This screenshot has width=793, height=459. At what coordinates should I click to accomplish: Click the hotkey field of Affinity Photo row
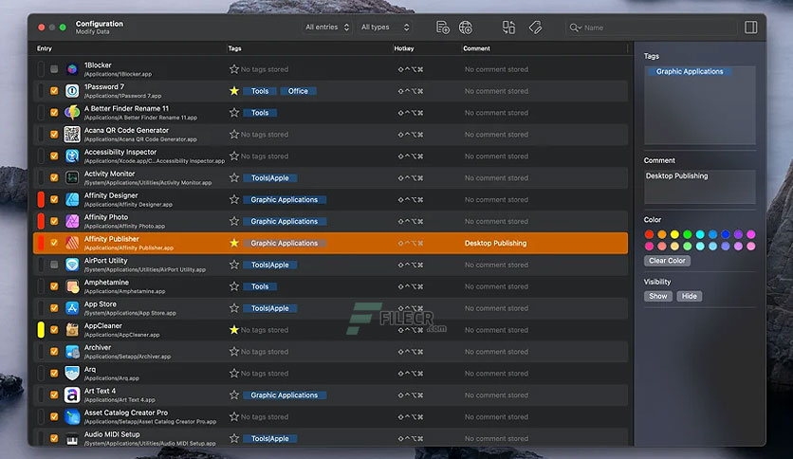[x=410, y=221]
